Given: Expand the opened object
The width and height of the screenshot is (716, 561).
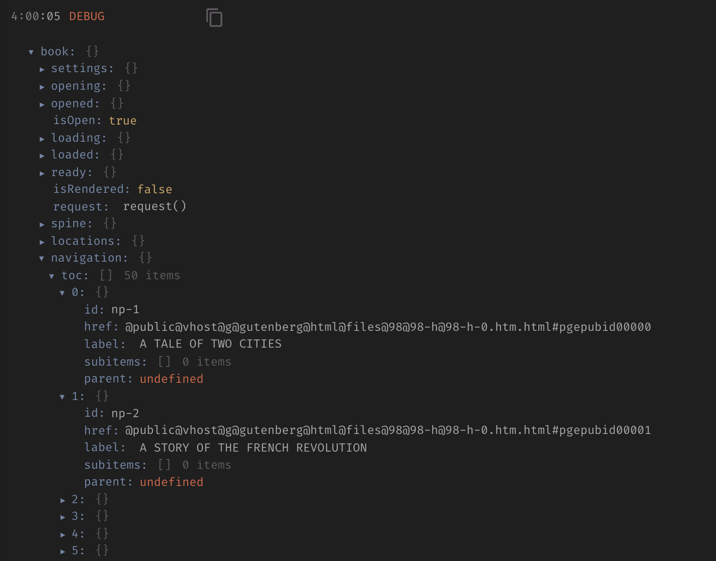Looking at the screenshot, I should point(42,104).
